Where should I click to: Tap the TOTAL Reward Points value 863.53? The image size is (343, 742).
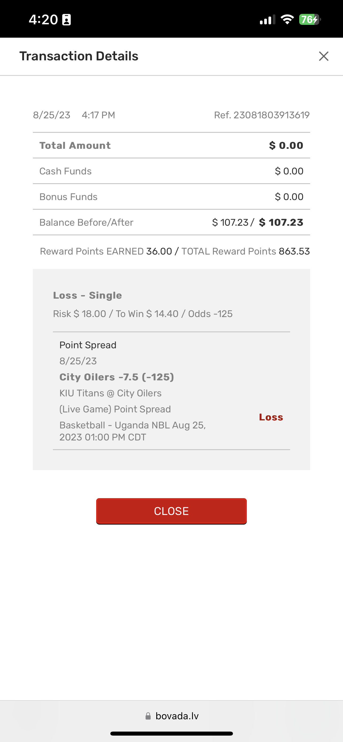[x=294, y=251]
